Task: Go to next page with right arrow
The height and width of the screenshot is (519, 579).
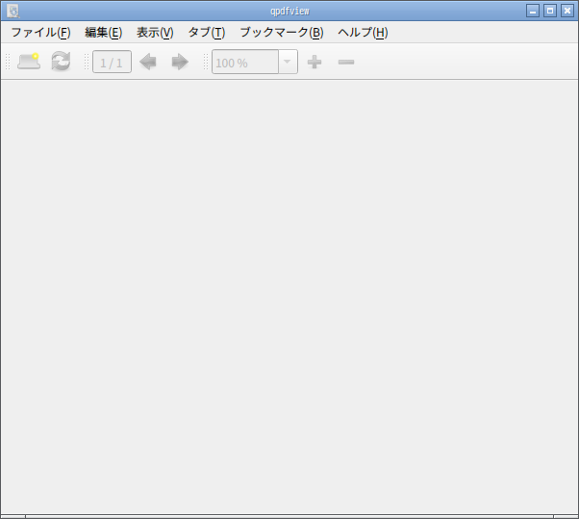Action: point(180,62)
